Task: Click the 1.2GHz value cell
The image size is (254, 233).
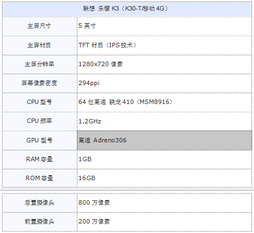Action: [x=165, y=121]
